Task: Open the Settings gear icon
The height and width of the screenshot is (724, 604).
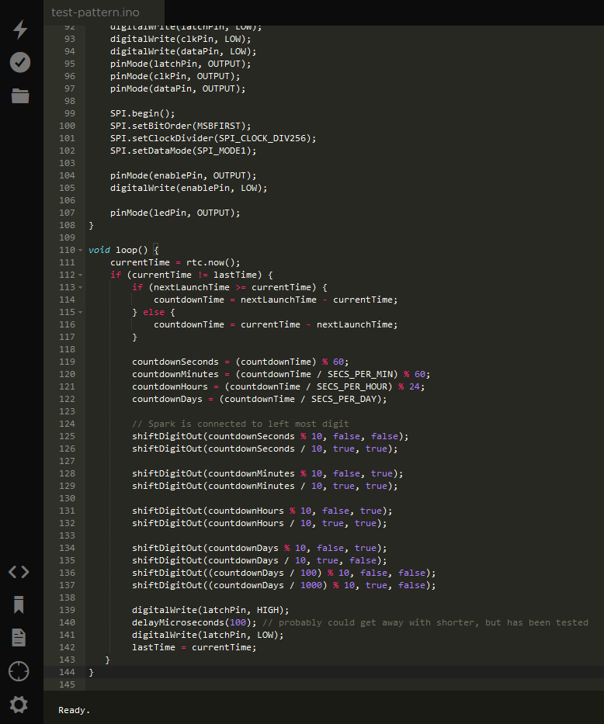Action: (19, 705)
